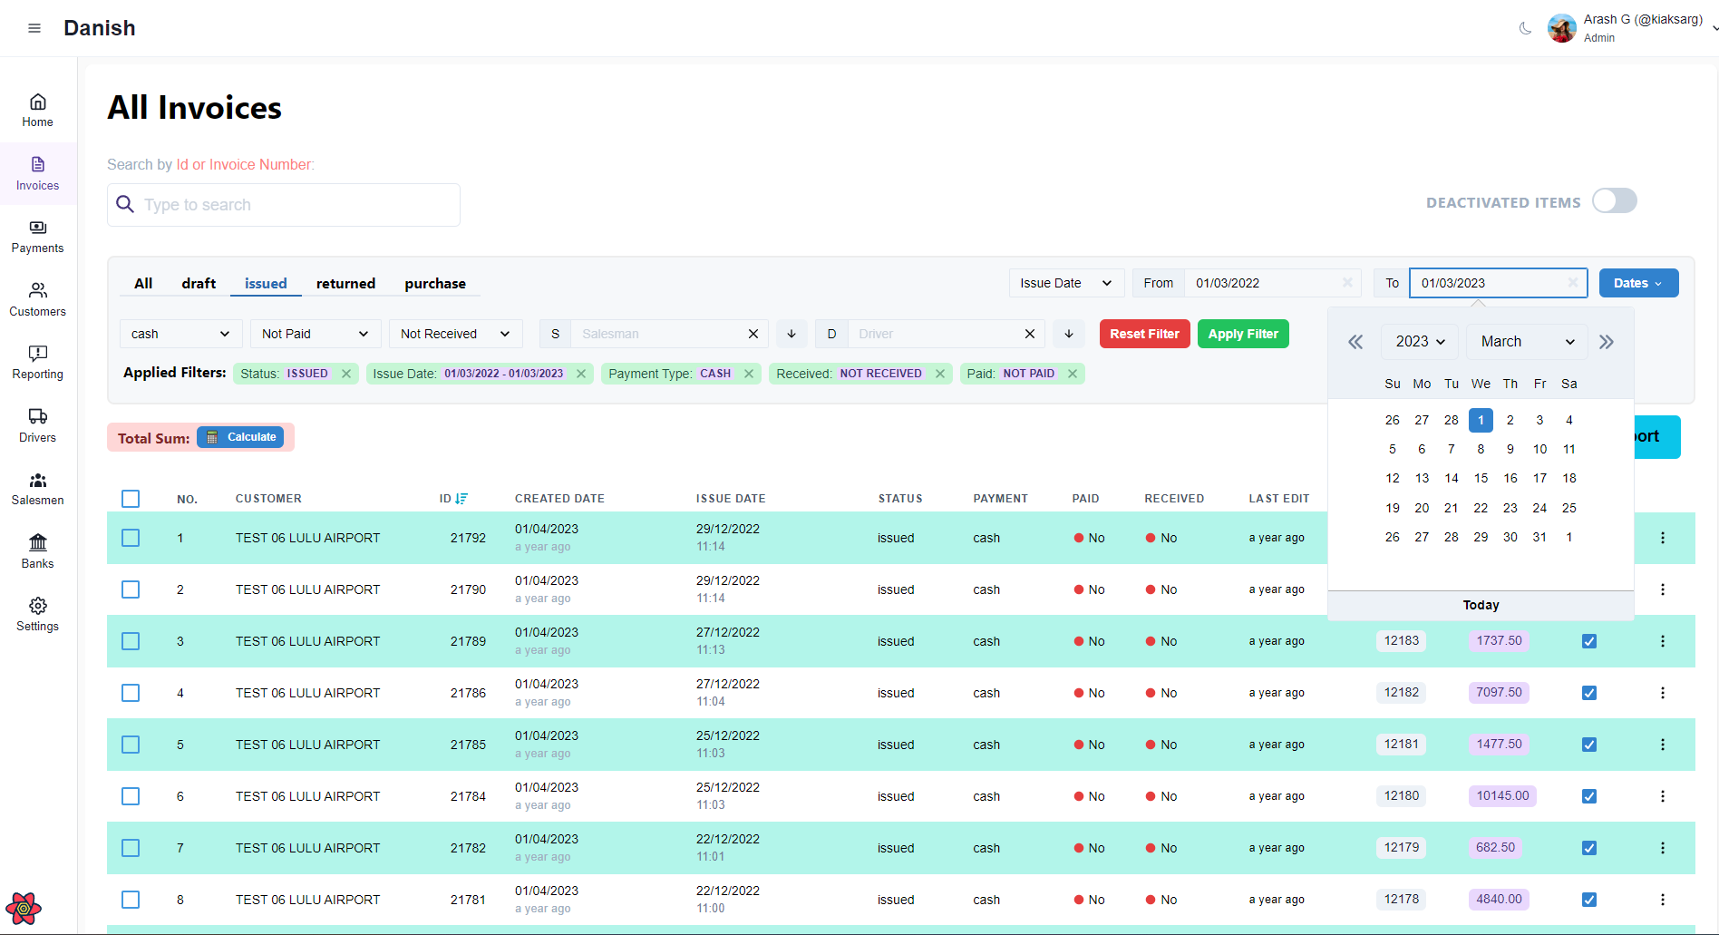
Task: Click Reset Filter button
Action: pyautogui.click(x=1144, y=334)
